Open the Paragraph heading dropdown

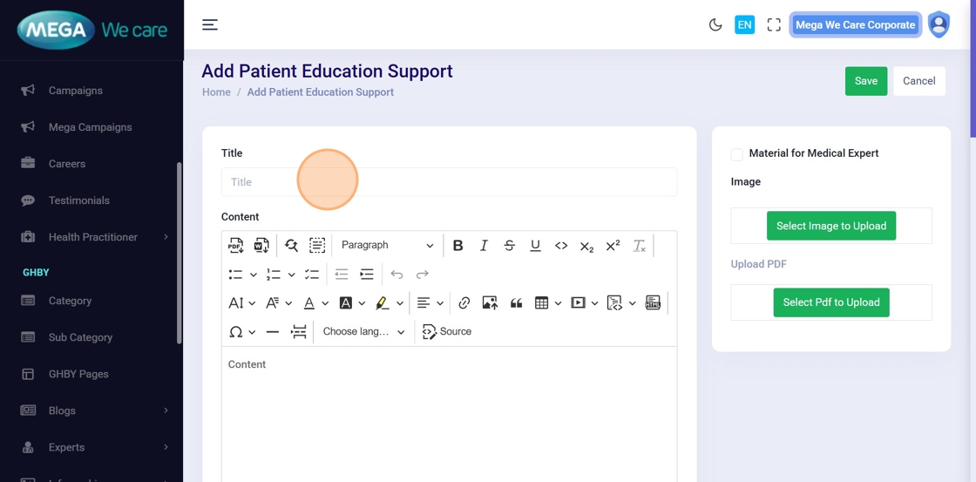(386, 246)
